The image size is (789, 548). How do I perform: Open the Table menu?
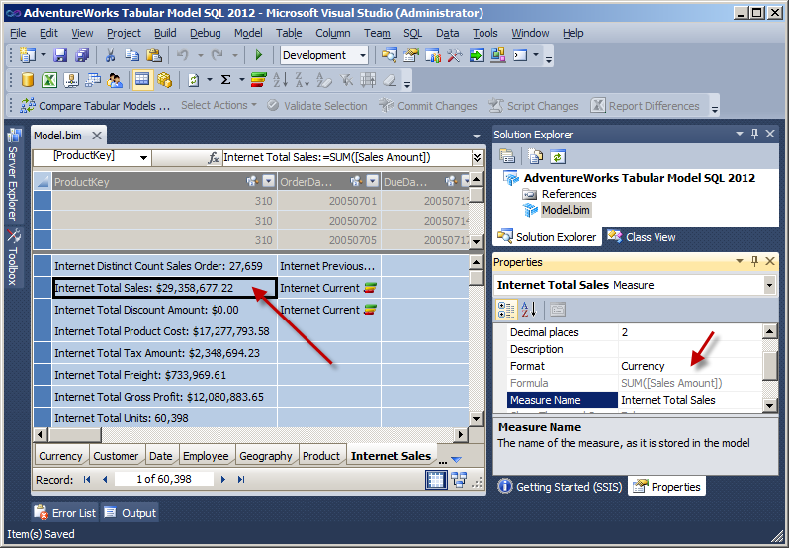coord(289,33)
